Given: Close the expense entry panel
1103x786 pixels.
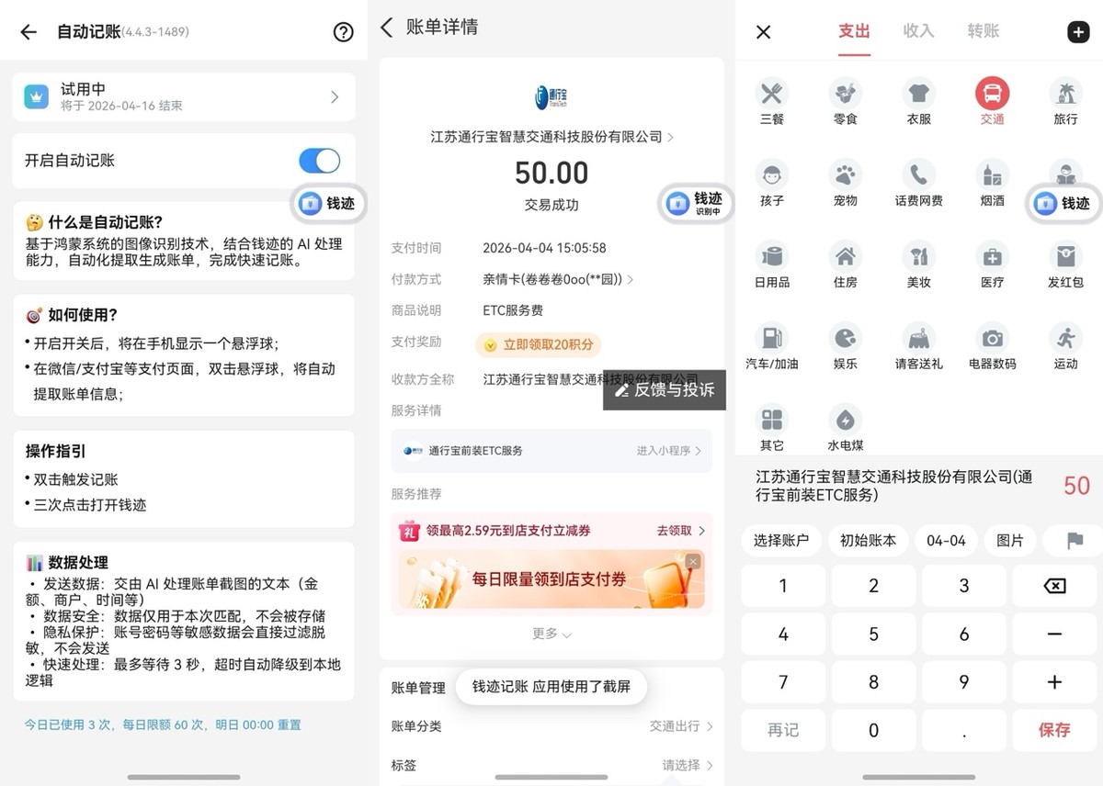Looking at the screenshot, I should point(763,32).
